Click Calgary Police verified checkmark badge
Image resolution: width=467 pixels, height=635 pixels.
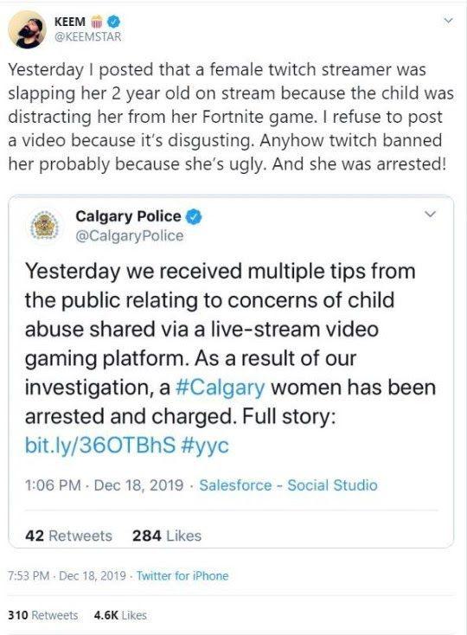194,216
